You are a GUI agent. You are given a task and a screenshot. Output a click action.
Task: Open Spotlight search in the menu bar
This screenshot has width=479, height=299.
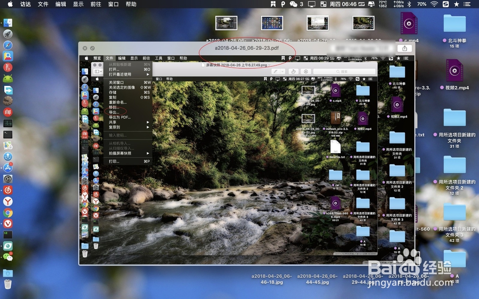click(x=456, y=4)
